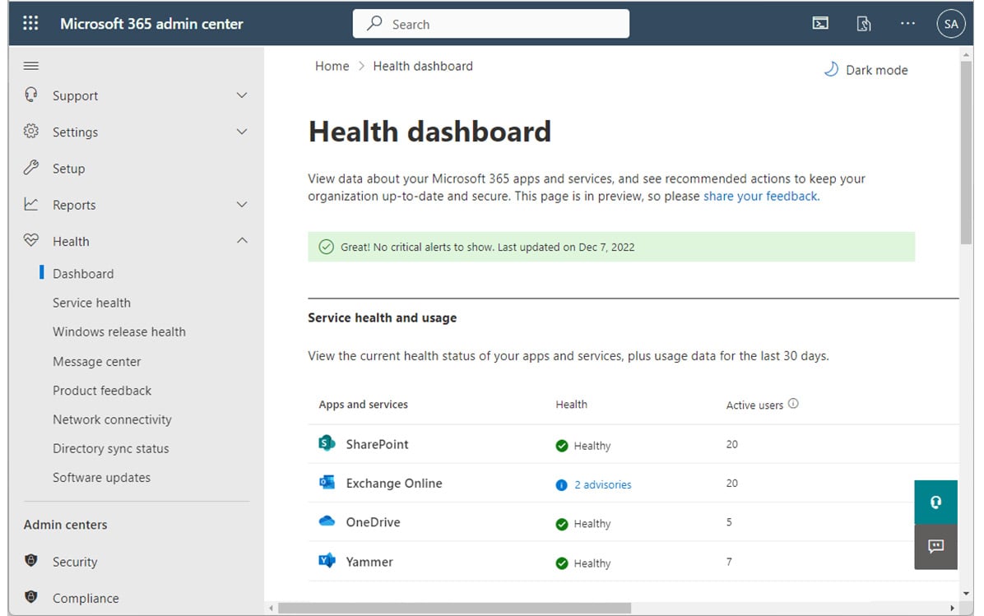Expand the Support menu chevron
984x616 pixels.
point(242,95)
